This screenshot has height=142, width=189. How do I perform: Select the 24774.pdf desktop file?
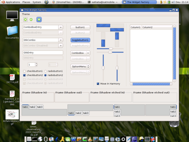tap(12, 79)
